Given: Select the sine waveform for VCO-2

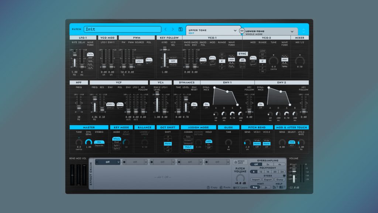Looking at the screenshot, I should [x=285, y=56].
